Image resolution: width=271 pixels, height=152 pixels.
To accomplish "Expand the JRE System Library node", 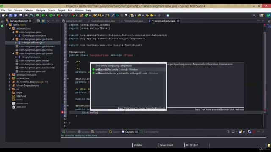I will pyautogui.click(x=9, y=82).
